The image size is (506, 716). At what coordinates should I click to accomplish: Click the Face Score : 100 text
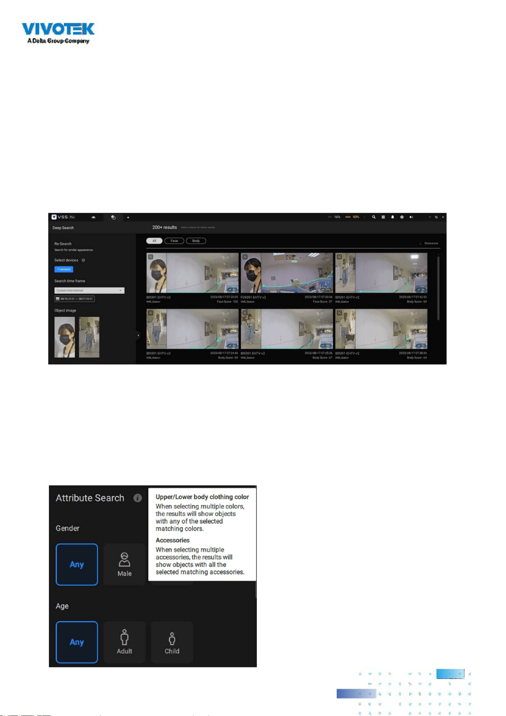227,302
